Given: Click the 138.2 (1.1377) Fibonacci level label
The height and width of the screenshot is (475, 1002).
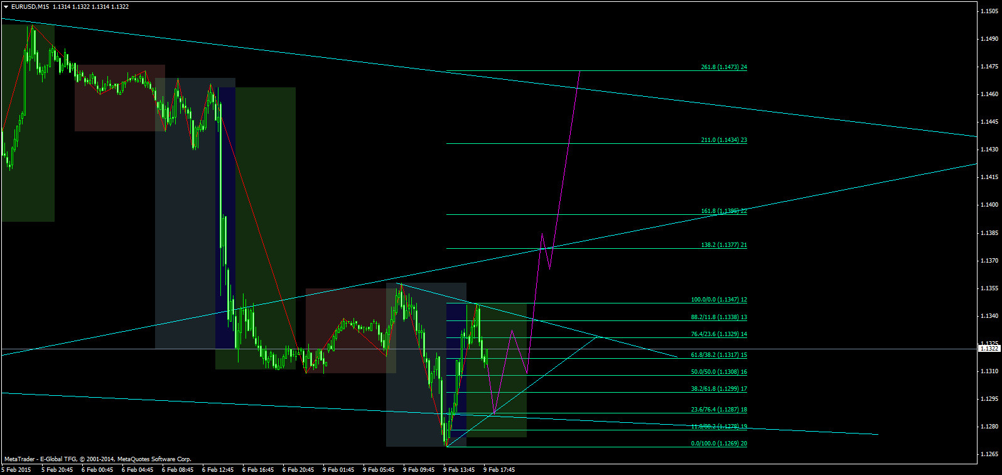Looking at the screenshot, I should 723,245.
